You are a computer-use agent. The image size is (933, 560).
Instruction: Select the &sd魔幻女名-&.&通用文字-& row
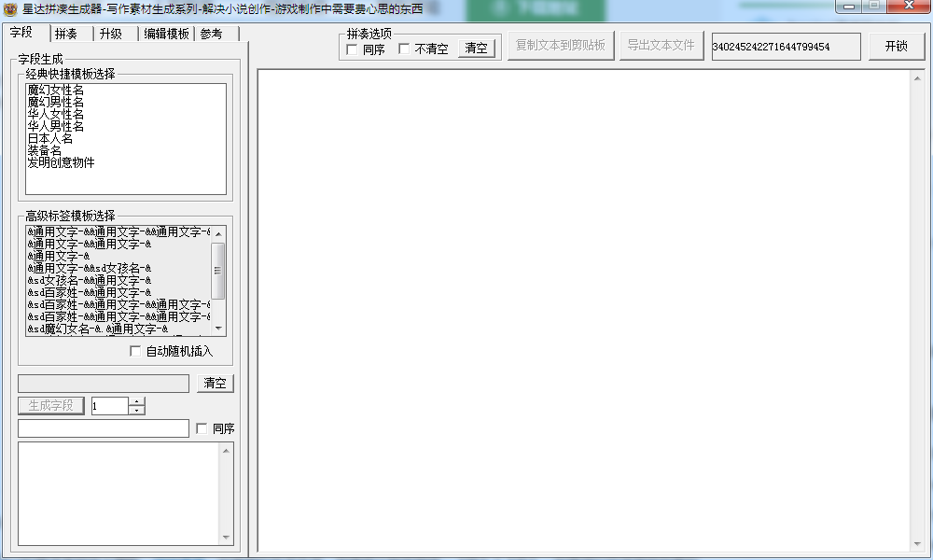click(98, 329)
